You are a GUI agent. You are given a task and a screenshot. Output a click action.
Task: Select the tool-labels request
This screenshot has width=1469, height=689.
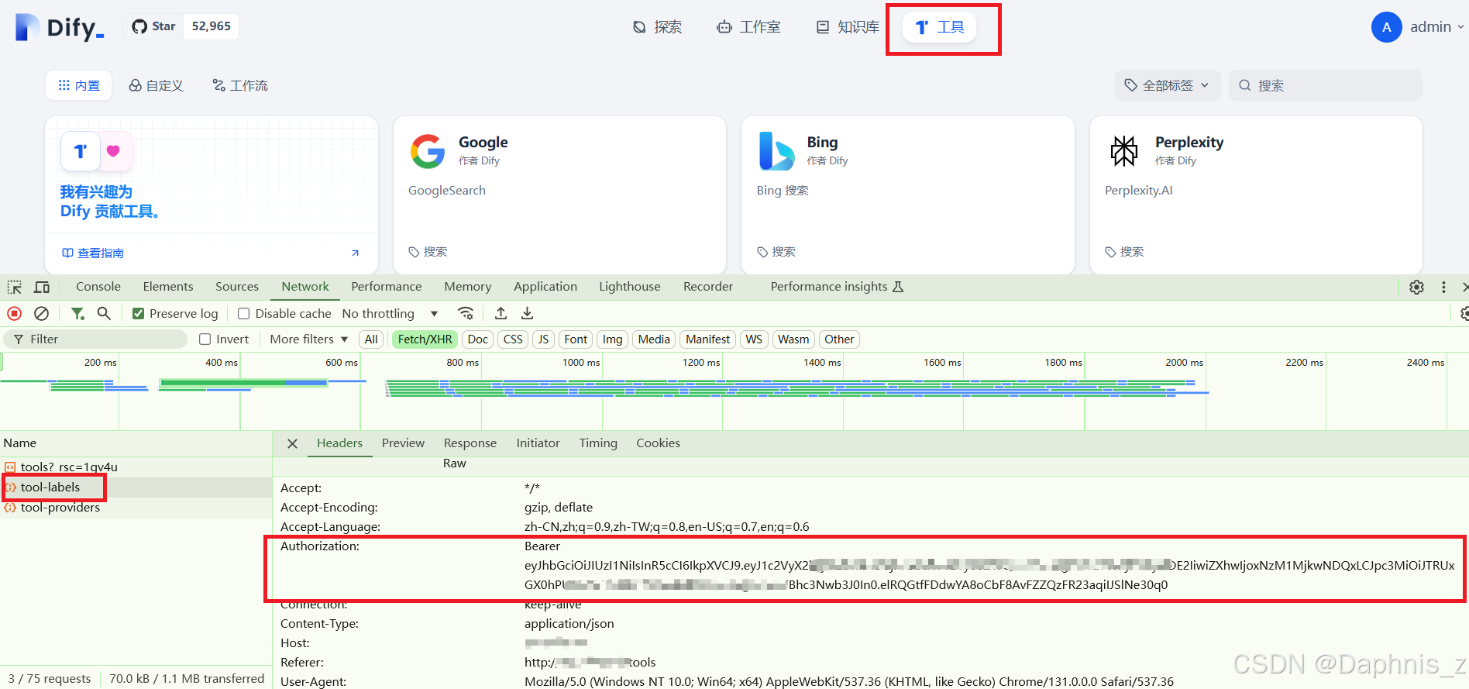[136, 487]
